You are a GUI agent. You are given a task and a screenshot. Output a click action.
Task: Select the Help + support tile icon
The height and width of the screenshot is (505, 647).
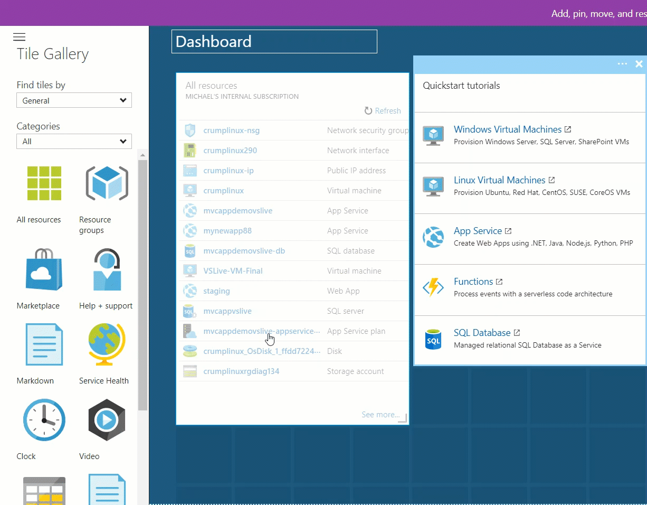pos(107,269)
